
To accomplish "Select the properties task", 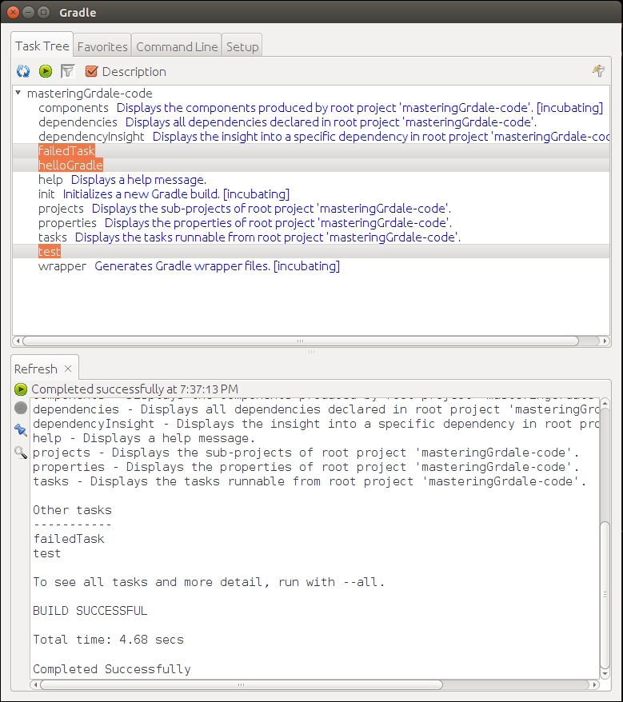I will pos(68,223).
